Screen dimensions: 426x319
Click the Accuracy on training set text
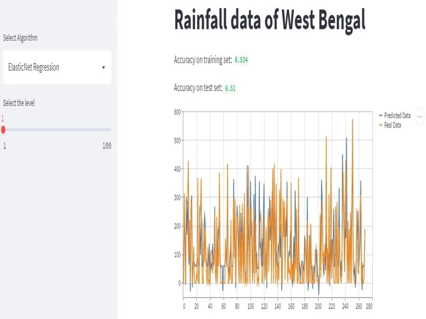tap(202, 60)
